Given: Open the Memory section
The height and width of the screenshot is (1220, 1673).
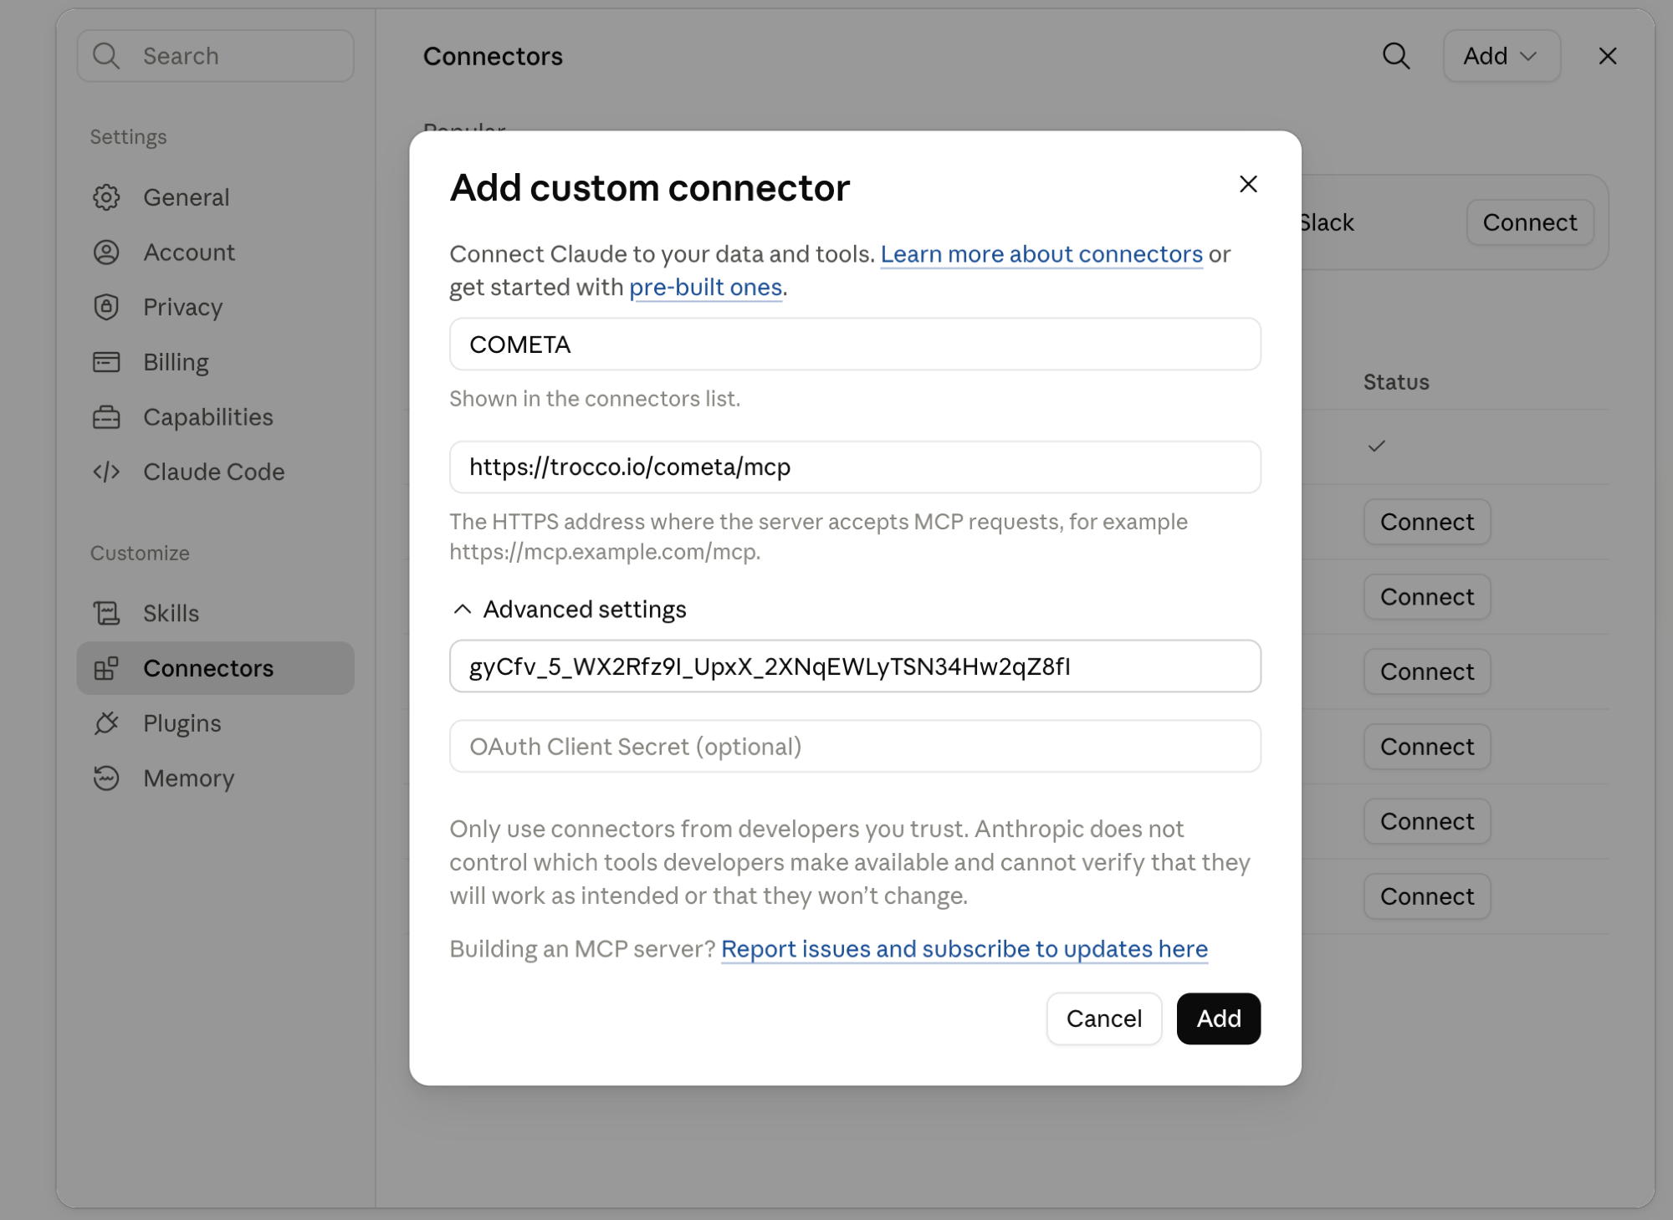Looking at the screenshot, I should coord(216,778).
